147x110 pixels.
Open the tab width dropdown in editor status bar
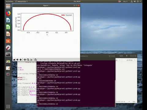[129, 101]
